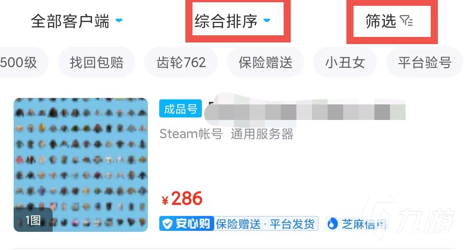Tap the ¥286 price
This screenshot has height=250, width=468.
pos(182,198)
